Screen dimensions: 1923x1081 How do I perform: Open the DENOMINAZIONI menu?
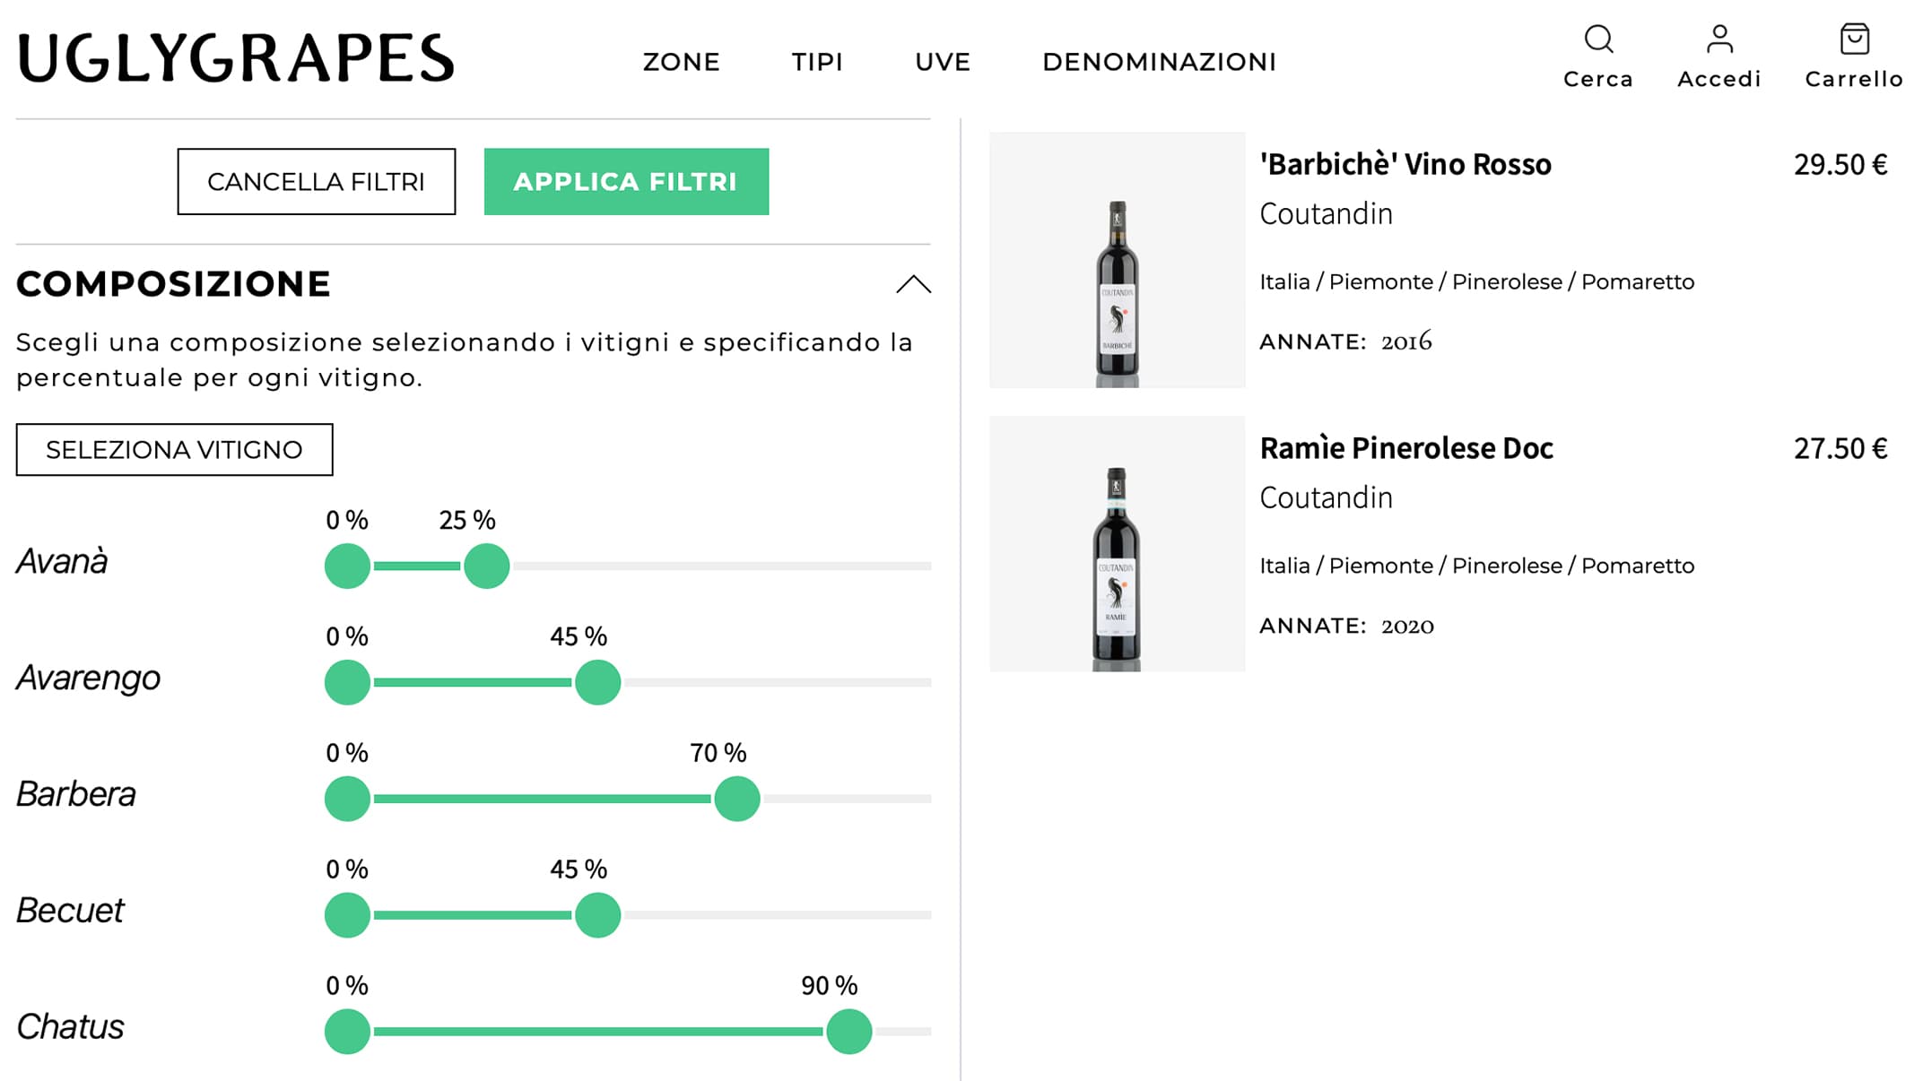(1159, 62)
